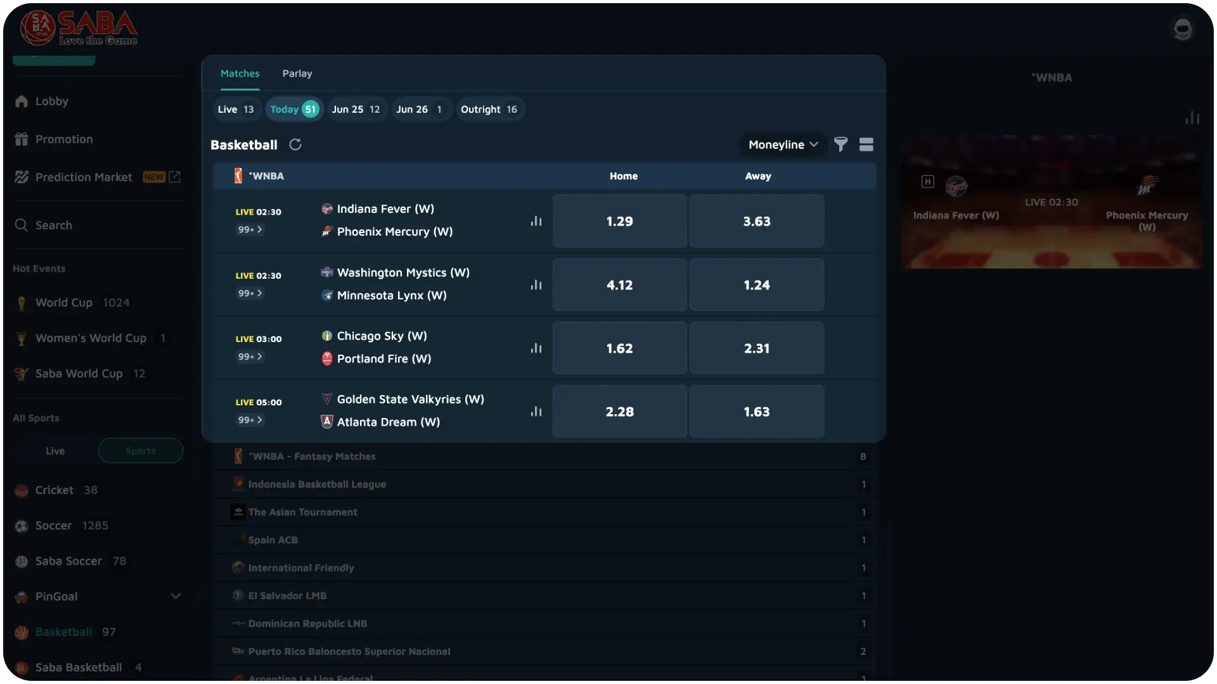This screenshot has width=1217, height=684.
Task: Expand 99+ markets for Washington Mystics match
Action: (250, 293)
